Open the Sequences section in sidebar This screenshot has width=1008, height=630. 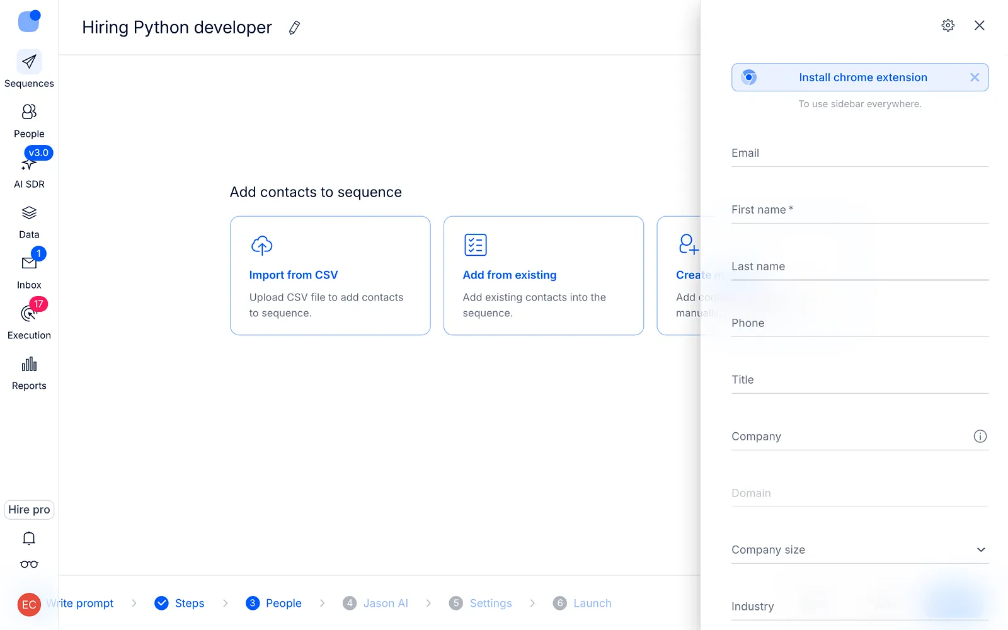tap(29, 69)
